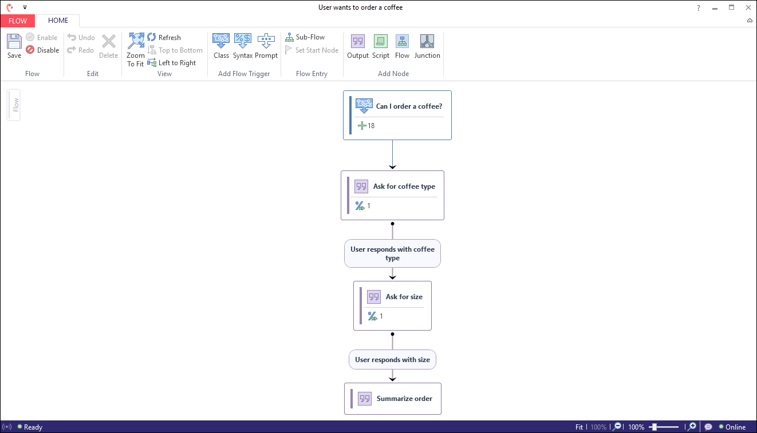Open the quick access toolbar dropdown
757x433 pixels.
click(25, 8)
